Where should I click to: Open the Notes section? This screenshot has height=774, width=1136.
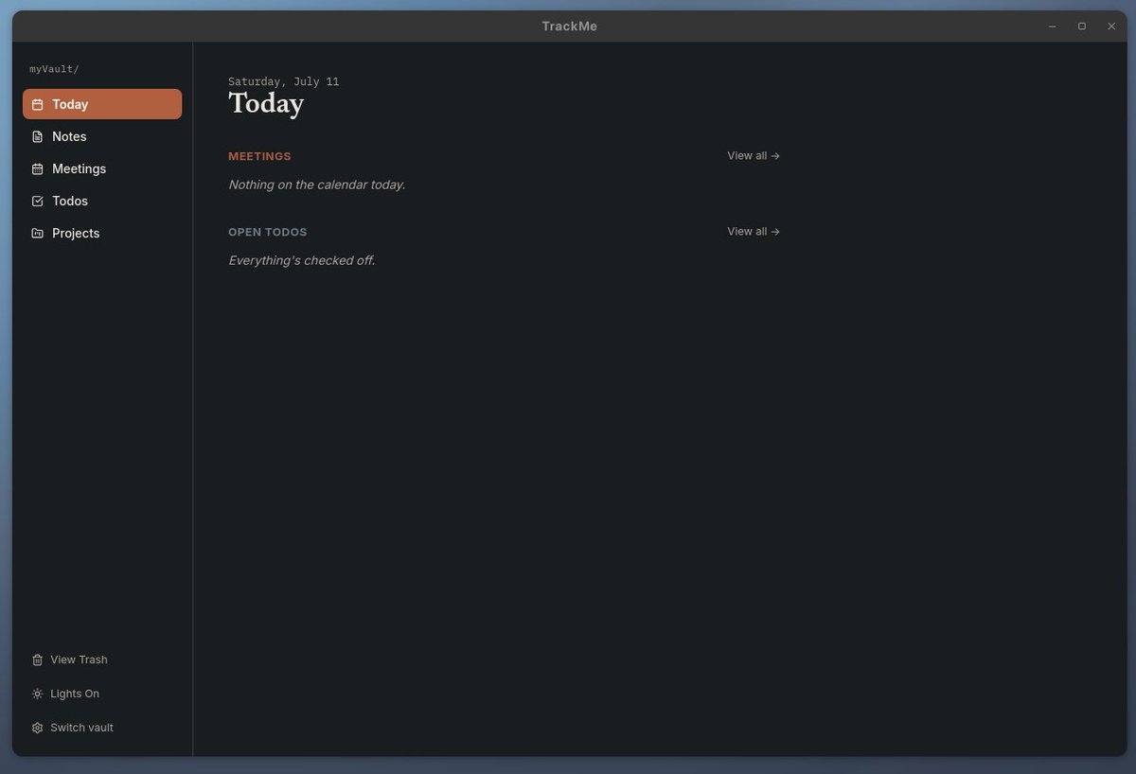[x=102, y=136]
